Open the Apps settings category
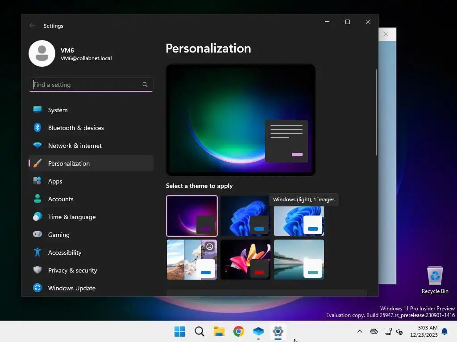 pyautogui.click(x=91, y=181)
